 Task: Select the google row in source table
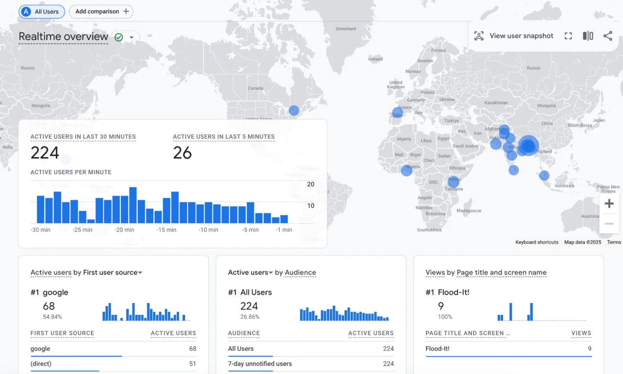point(113,349)
